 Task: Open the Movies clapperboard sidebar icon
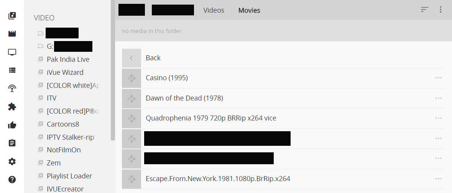click(12, 34)
